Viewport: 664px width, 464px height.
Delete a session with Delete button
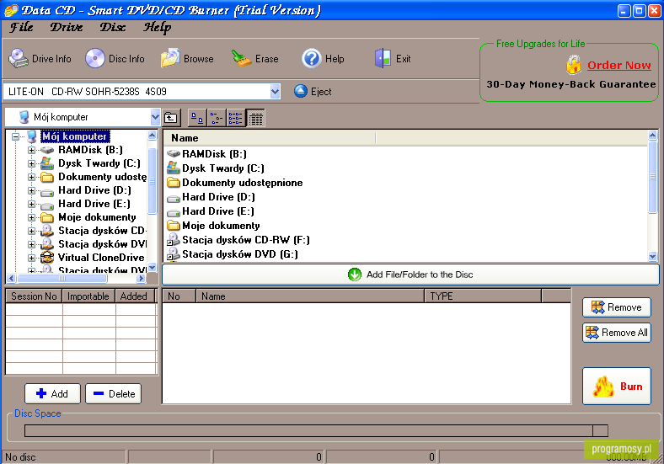[114, 394]
